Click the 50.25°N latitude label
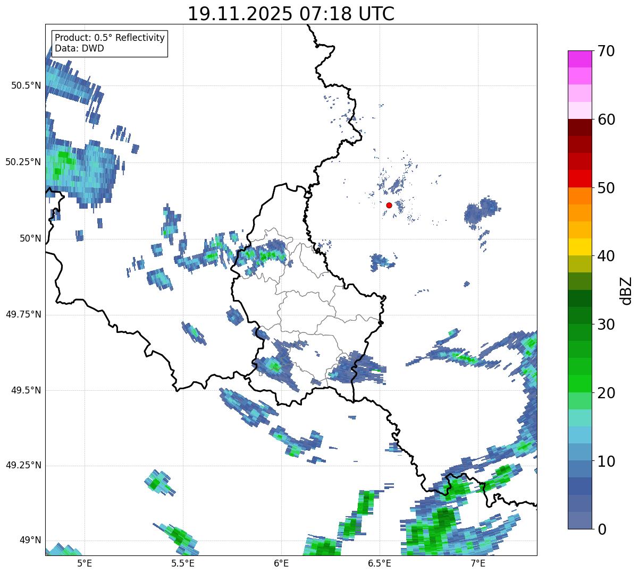This screenshot has width=639, height=574. point(23,162)
